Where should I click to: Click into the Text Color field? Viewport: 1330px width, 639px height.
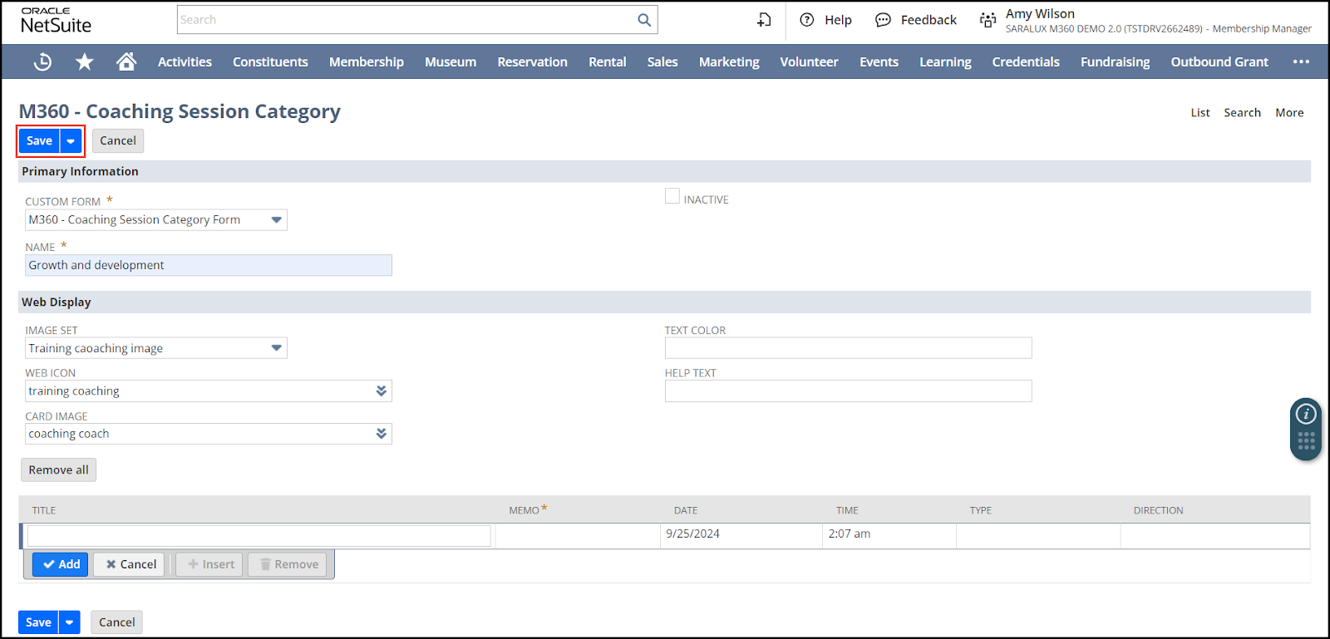848,348
